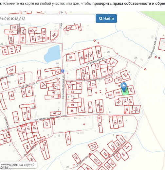Click the blue Найти search button
165x170 pixels.
pos(106,18)
